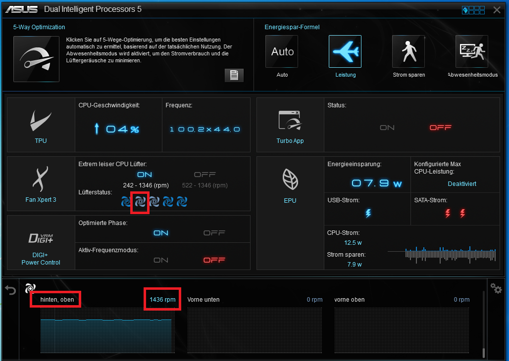Screen dimensions: 509x361
Task: Click the 5-Way Optimization heading
Action: [39, 27]
